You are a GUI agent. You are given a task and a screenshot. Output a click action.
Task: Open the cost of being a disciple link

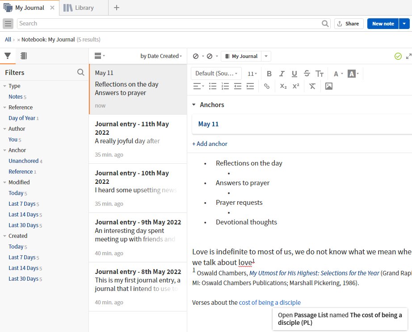point(269,303)
